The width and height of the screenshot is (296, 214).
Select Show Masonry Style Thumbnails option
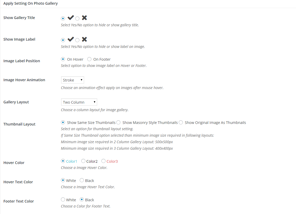pyautogui.click(x=118, y=122)
